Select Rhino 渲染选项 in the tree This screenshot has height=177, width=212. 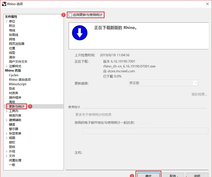[20, 80]
